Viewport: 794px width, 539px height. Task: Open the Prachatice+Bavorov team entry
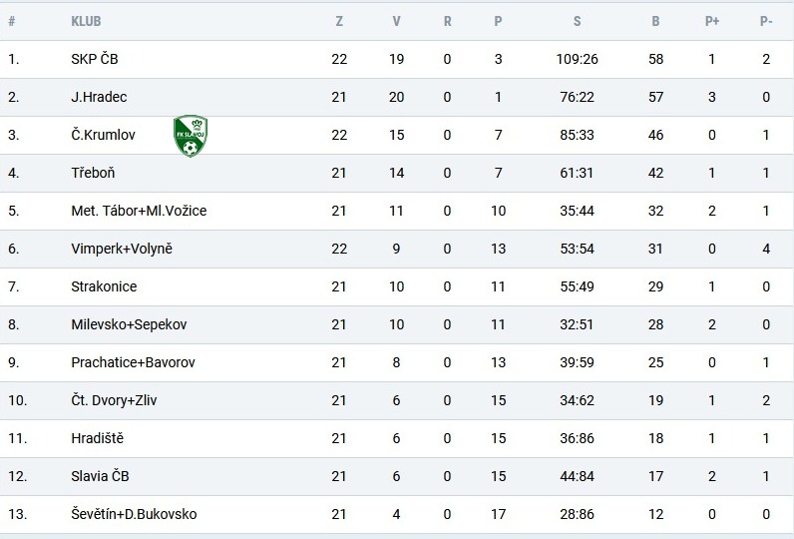point(133,362)
